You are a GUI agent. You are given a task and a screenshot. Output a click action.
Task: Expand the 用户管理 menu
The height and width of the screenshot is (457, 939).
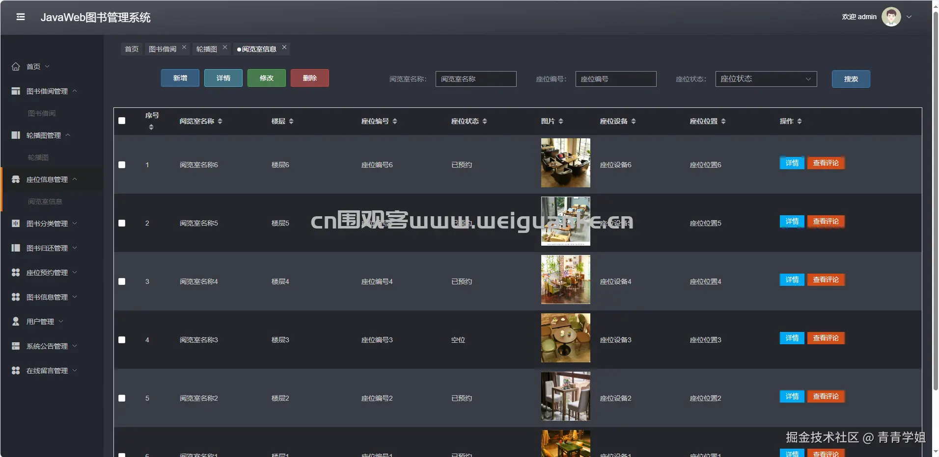61,321
